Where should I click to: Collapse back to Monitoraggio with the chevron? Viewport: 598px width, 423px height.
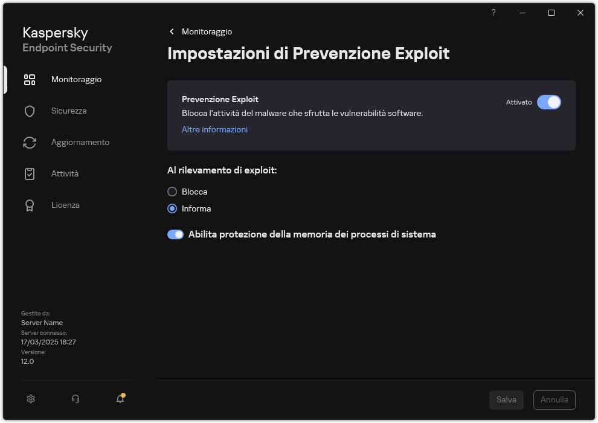click(171, 31)
